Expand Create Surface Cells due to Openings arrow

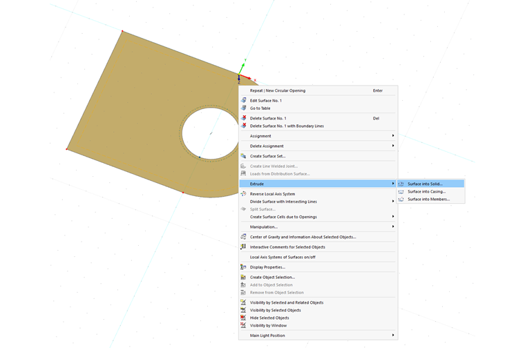click(x=393, y=217)
